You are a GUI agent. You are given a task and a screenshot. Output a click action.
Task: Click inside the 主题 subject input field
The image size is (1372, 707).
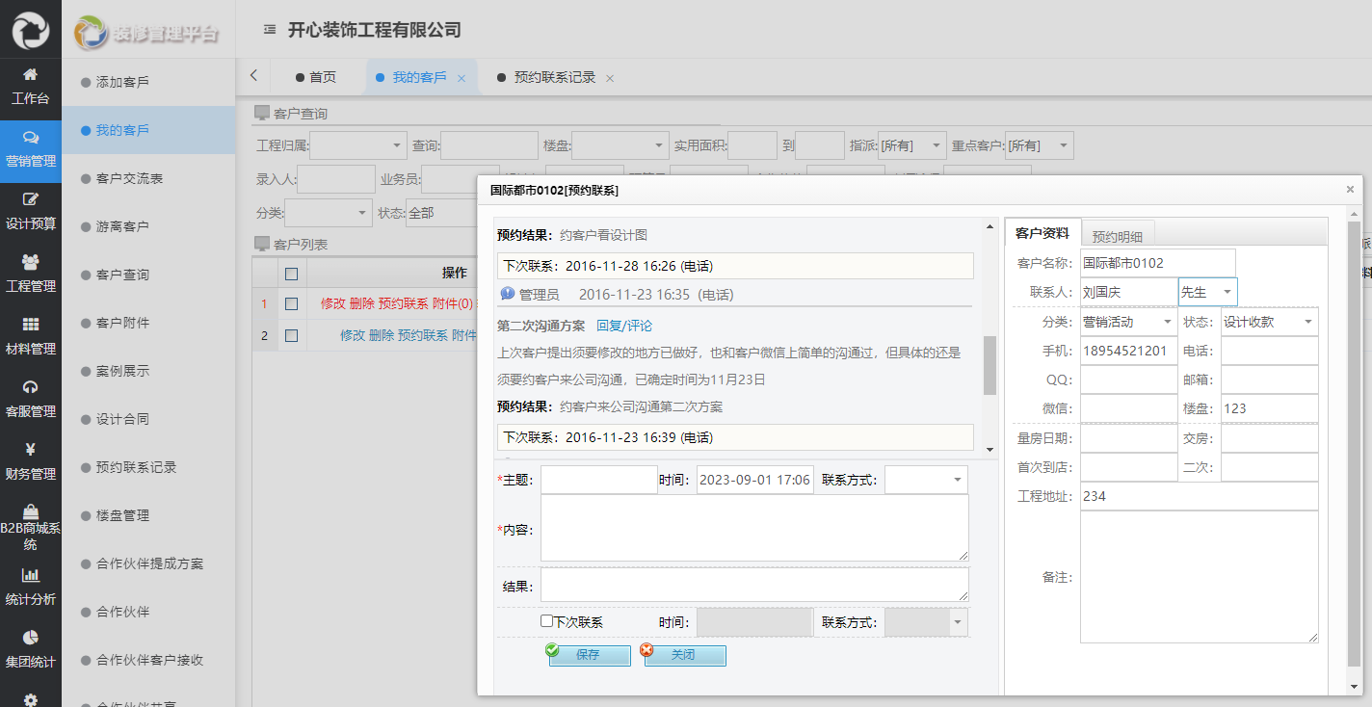point(597,478)
